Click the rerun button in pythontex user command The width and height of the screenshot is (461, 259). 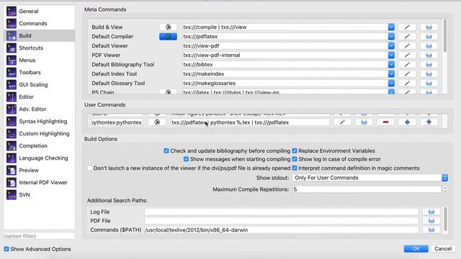(x=157, y=122)
